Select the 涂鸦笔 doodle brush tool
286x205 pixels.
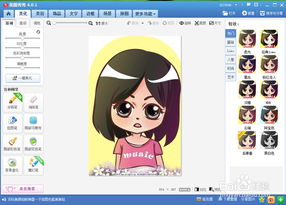pyautogui.click(x=12, y=102)
